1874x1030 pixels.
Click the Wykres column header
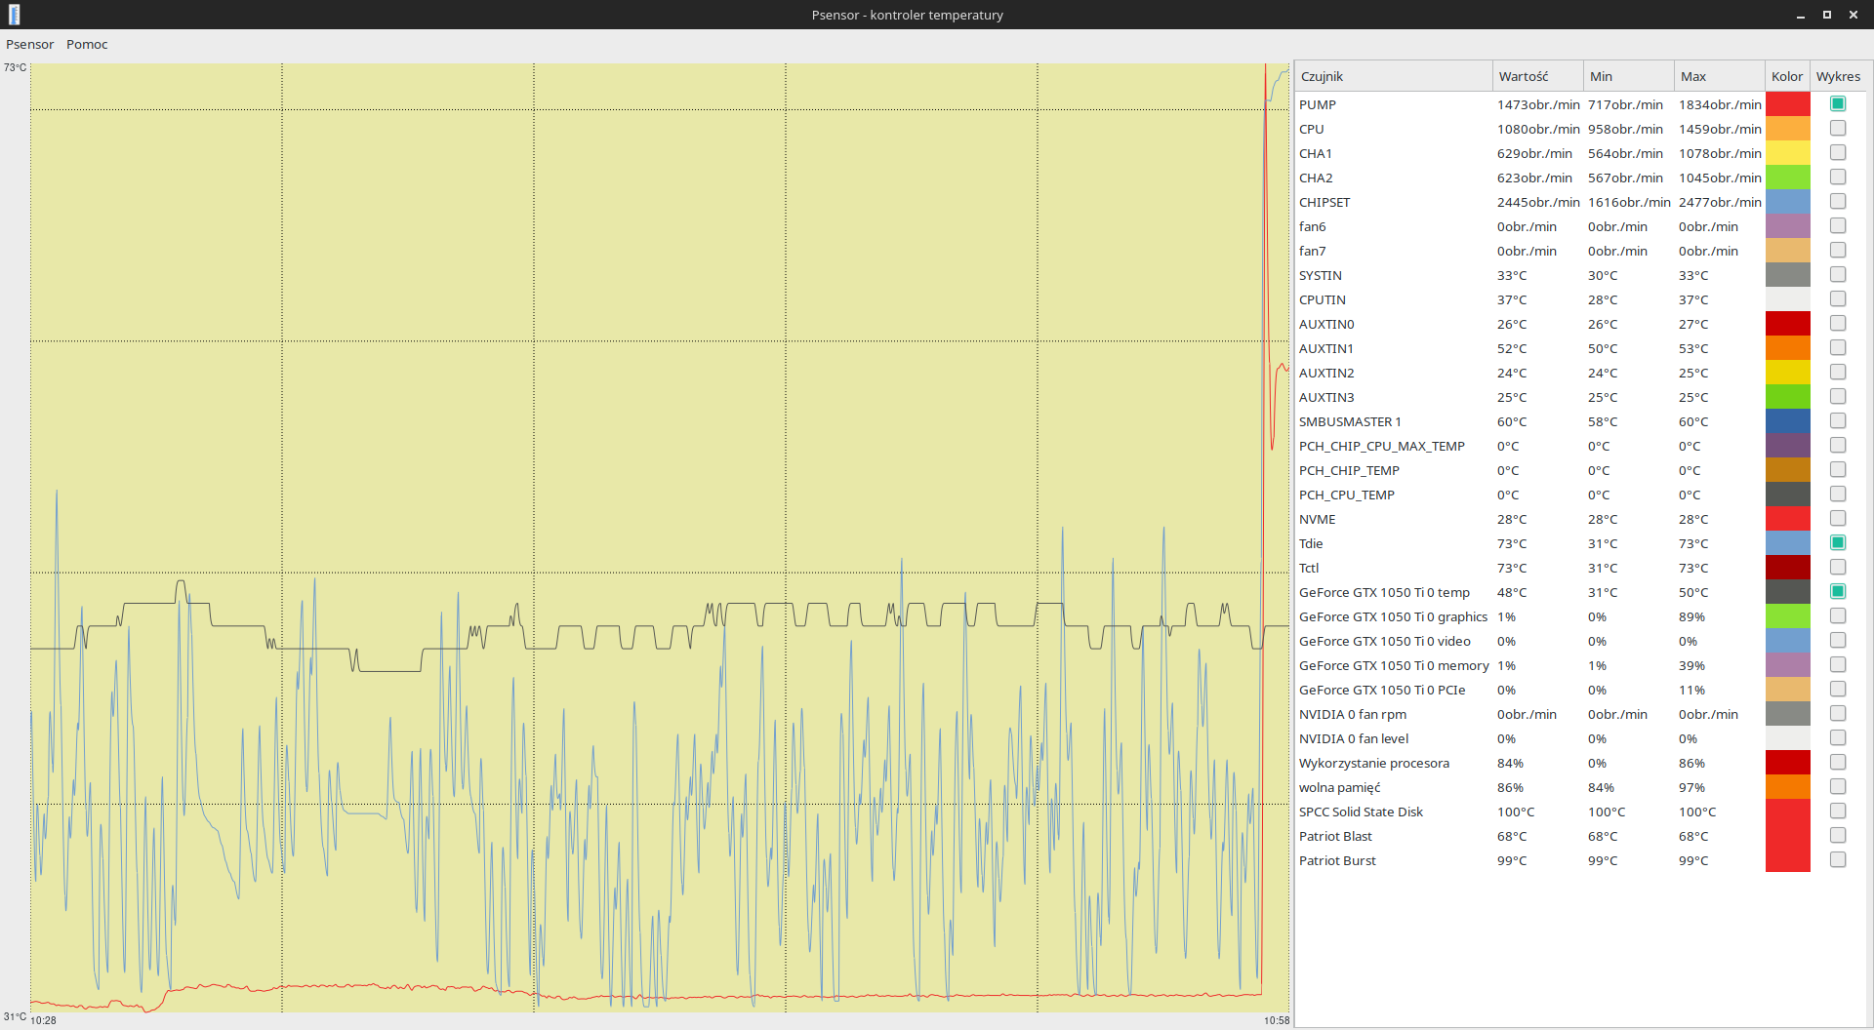tap(1838, 76)
